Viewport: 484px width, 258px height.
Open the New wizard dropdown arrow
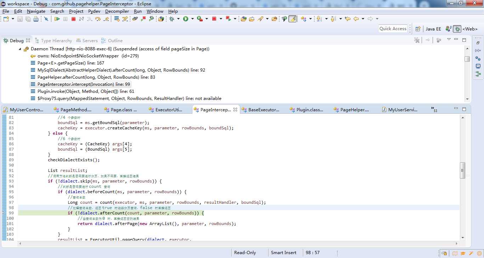pyautogui.click(x=13, y=19)
